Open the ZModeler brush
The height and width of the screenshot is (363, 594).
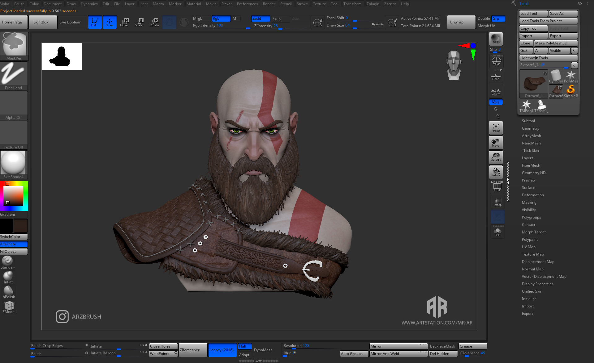pyautogui.click(x=9, y=306)
